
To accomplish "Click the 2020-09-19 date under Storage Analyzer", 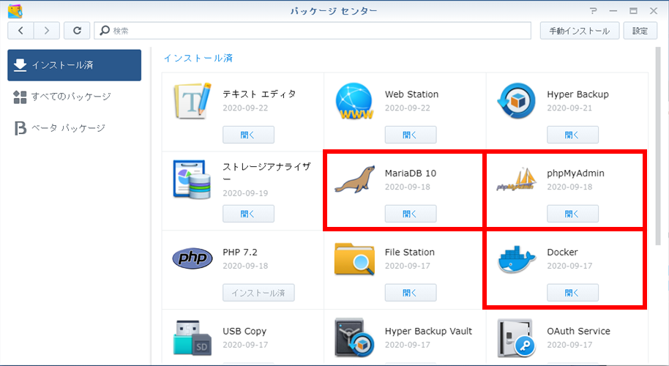I will (x=245, y=193).
